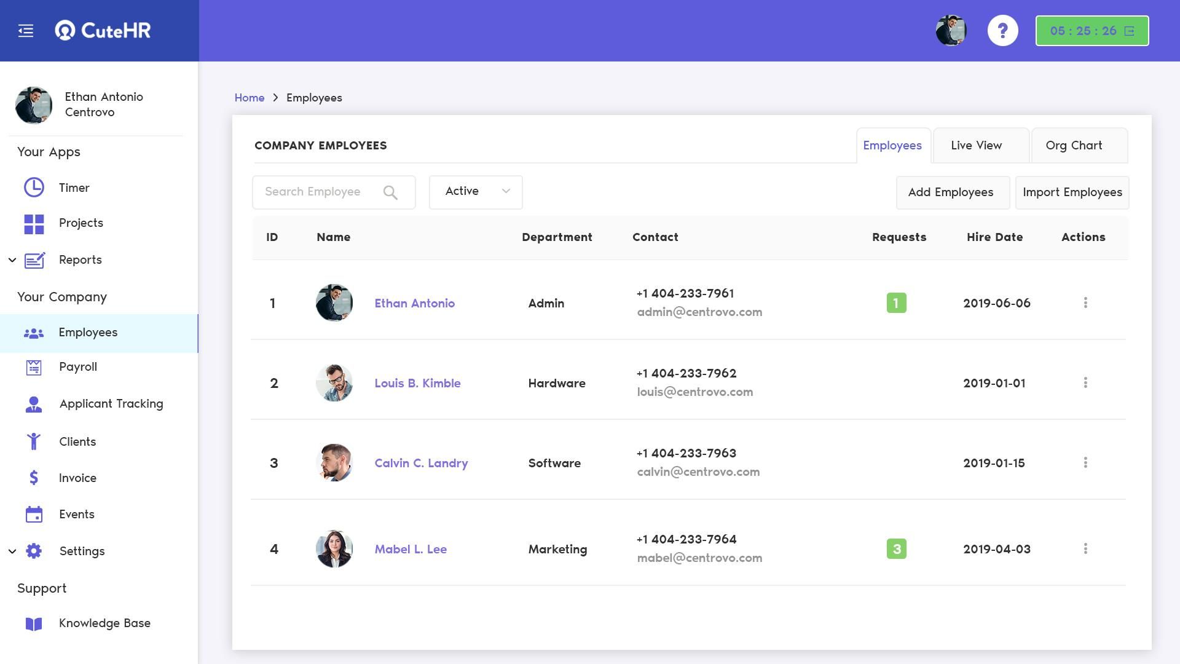Open Ethan Antonio's employee profile link
Viewport: 1180px width, 664px height.
(x=415, y=303)
